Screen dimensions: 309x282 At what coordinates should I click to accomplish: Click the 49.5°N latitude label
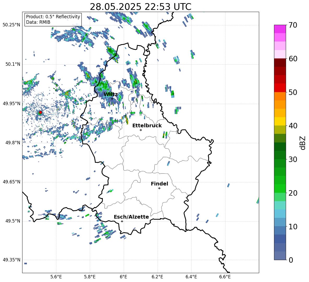pos(13,221)
